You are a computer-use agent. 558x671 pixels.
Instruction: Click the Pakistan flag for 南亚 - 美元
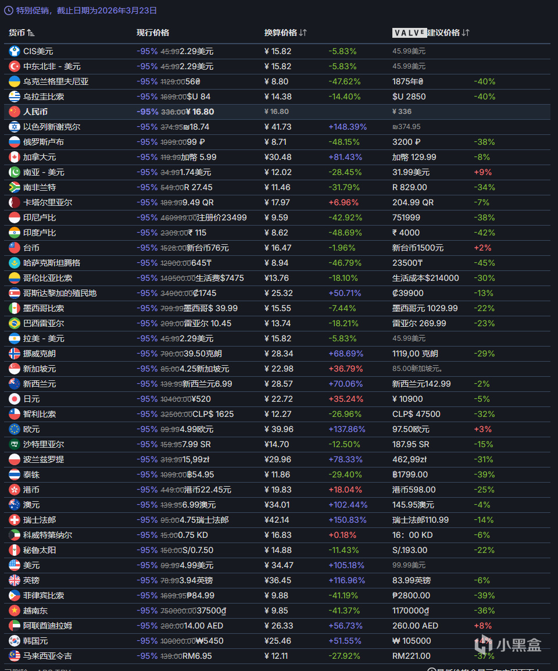point(15,172)
